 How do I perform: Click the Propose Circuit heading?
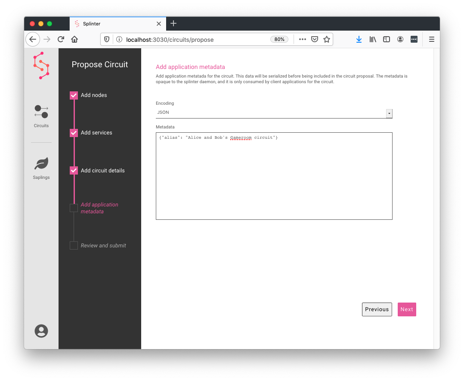point(100,64)
